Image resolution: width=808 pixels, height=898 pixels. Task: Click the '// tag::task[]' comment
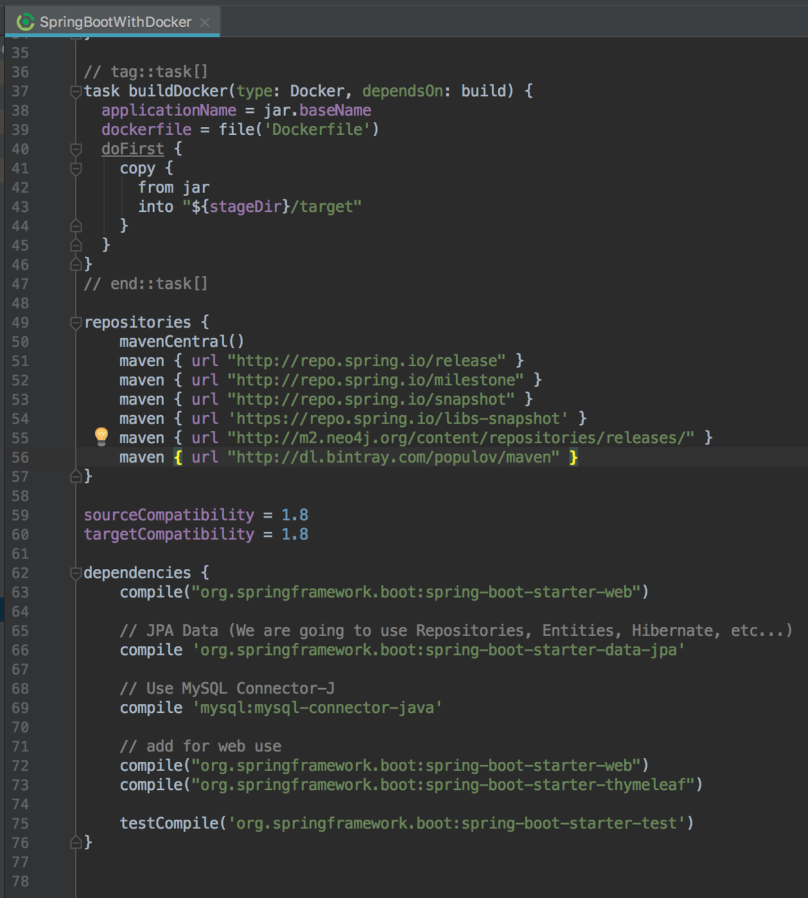pos(146,72)
